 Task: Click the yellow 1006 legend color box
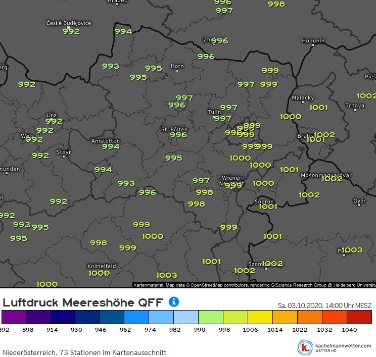pos(260,317)
